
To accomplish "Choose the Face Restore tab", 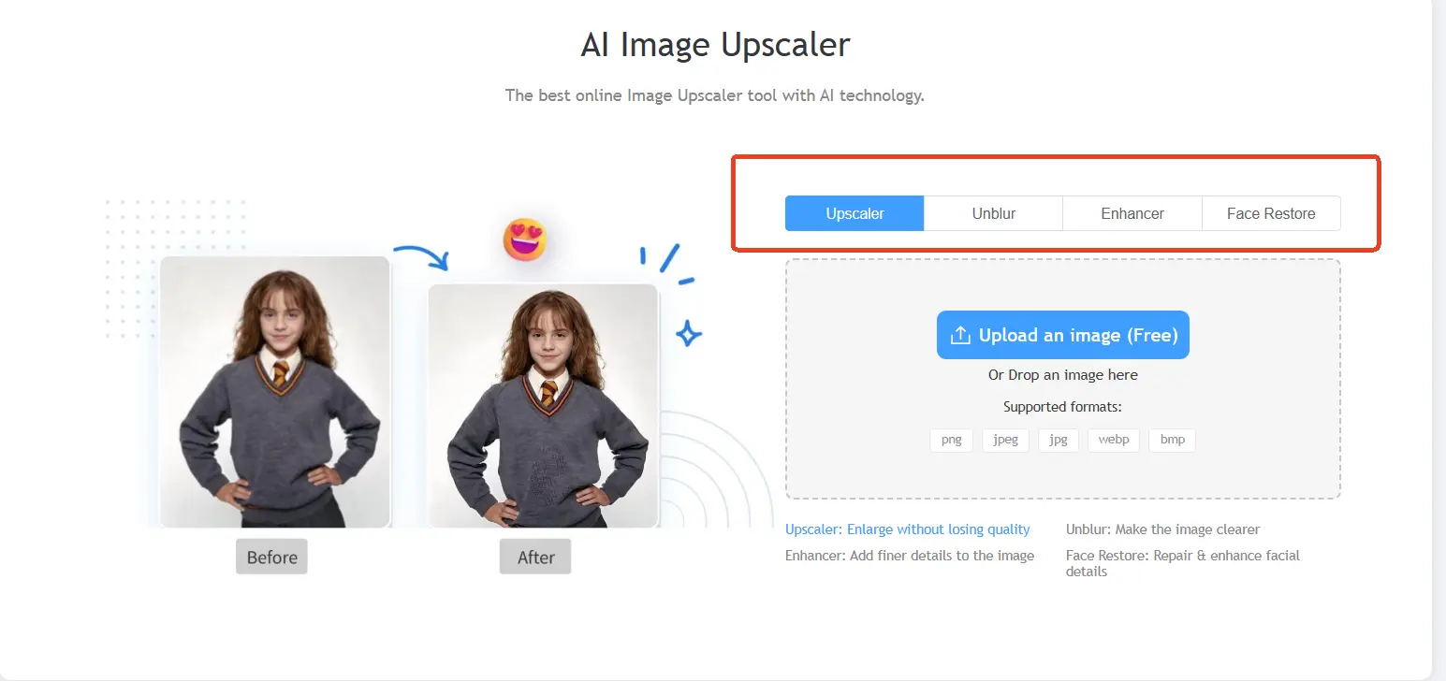I will point(1271,213).
